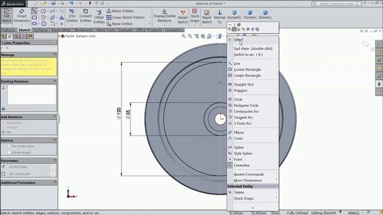Select Move Entities command
383x215 pixels.
[x=120, y=24]
